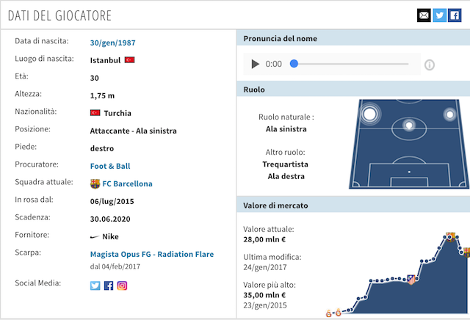The image size is (470, 320).
Task: Select the position text Attaccante - Ala sinistra
Action: [134, 131]
